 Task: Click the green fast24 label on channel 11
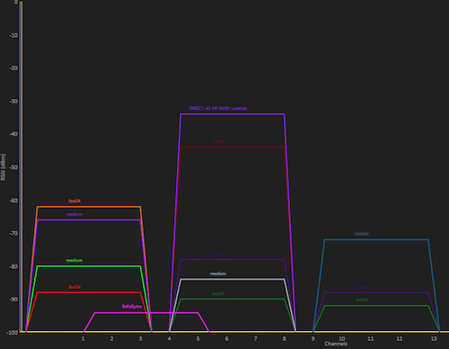point(362,300)
